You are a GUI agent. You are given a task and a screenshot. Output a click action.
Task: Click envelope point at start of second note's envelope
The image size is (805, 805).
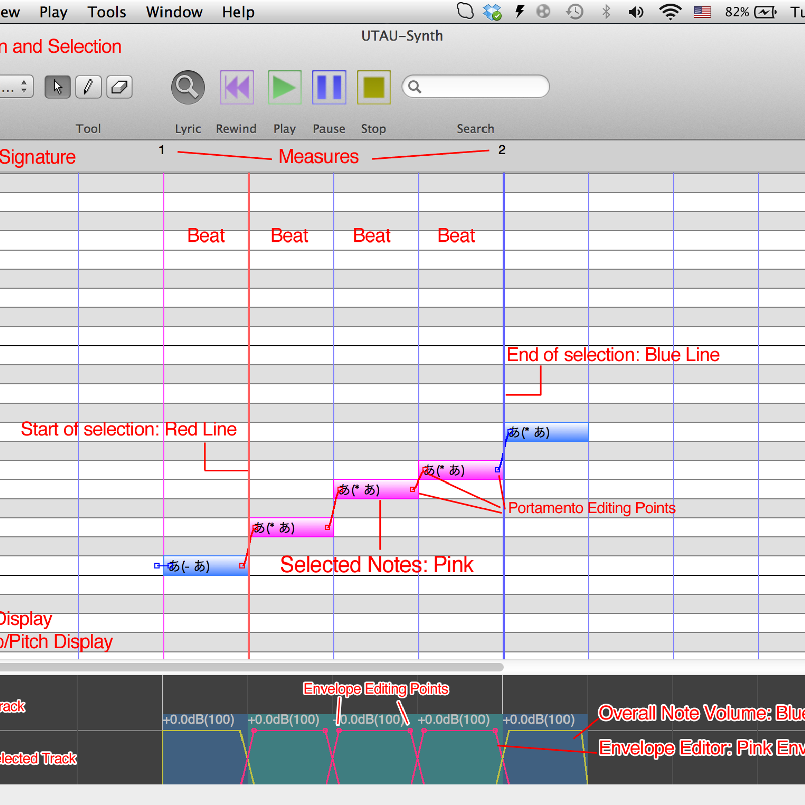coord(254,731)
